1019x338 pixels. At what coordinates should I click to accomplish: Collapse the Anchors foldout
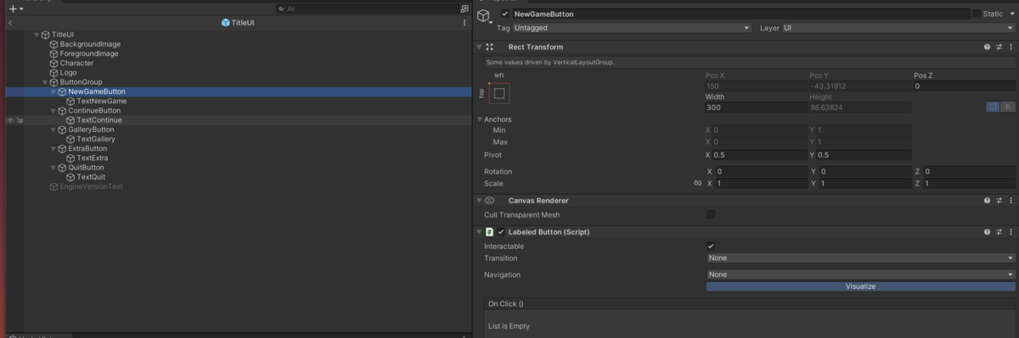(x=479, y=119)
